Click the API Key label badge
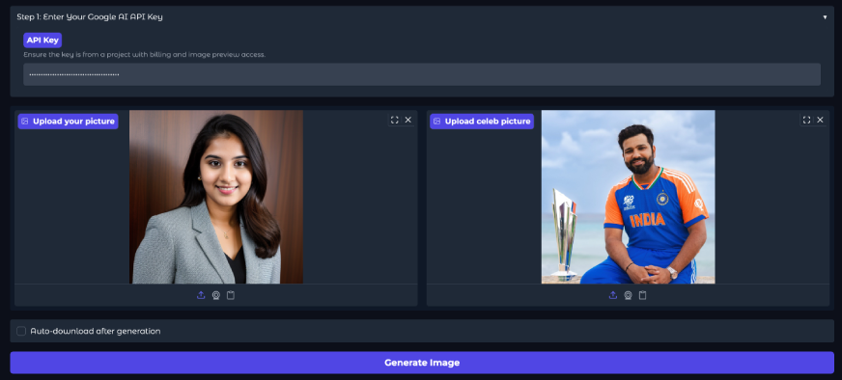The width and height of the screenshot is (842, 380). [42, 41]
